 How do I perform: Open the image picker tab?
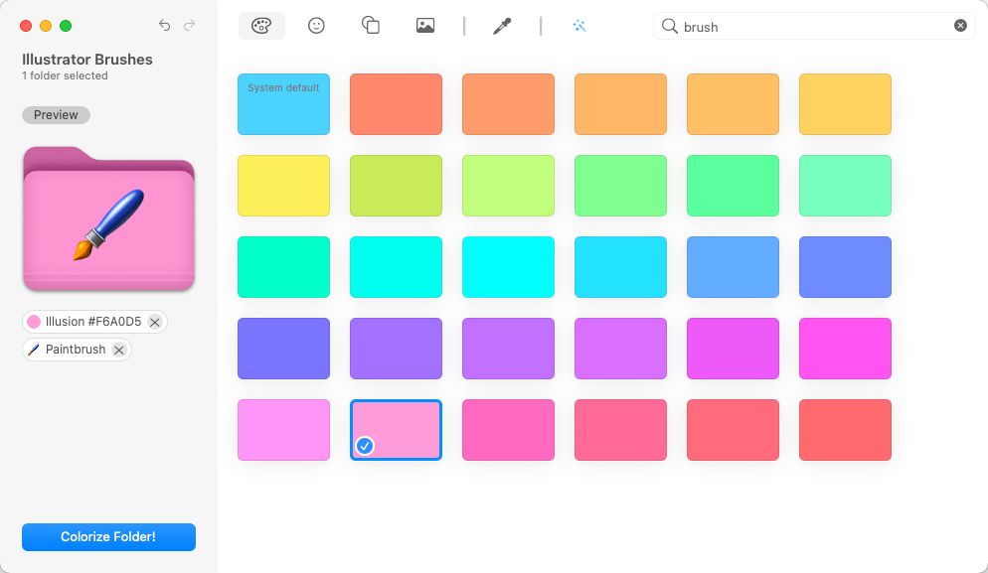pos(425,26)
